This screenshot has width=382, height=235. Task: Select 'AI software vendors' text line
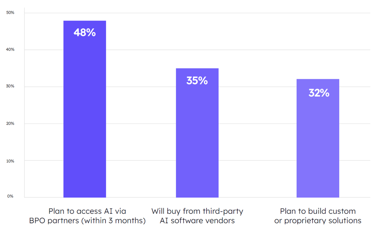[x=197, y=220]
